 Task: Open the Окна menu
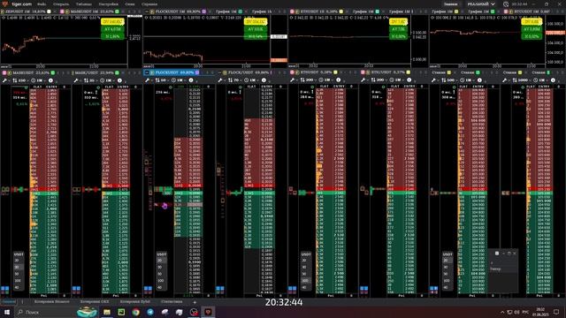click(x=130, y=4)
